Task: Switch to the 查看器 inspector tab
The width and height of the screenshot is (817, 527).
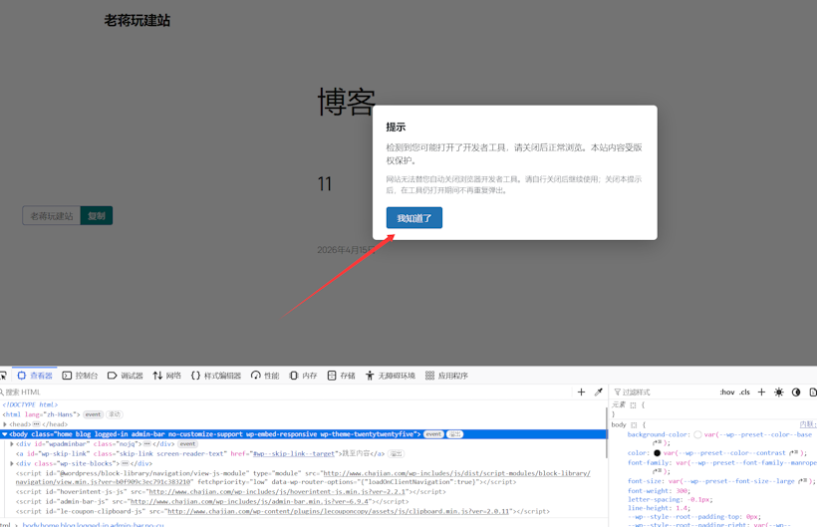Action: 34,376
